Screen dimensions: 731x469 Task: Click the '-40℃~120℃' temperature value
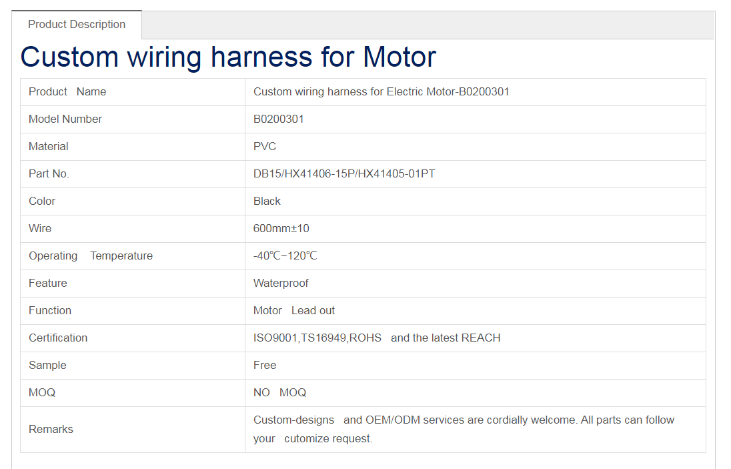[285, 256]
